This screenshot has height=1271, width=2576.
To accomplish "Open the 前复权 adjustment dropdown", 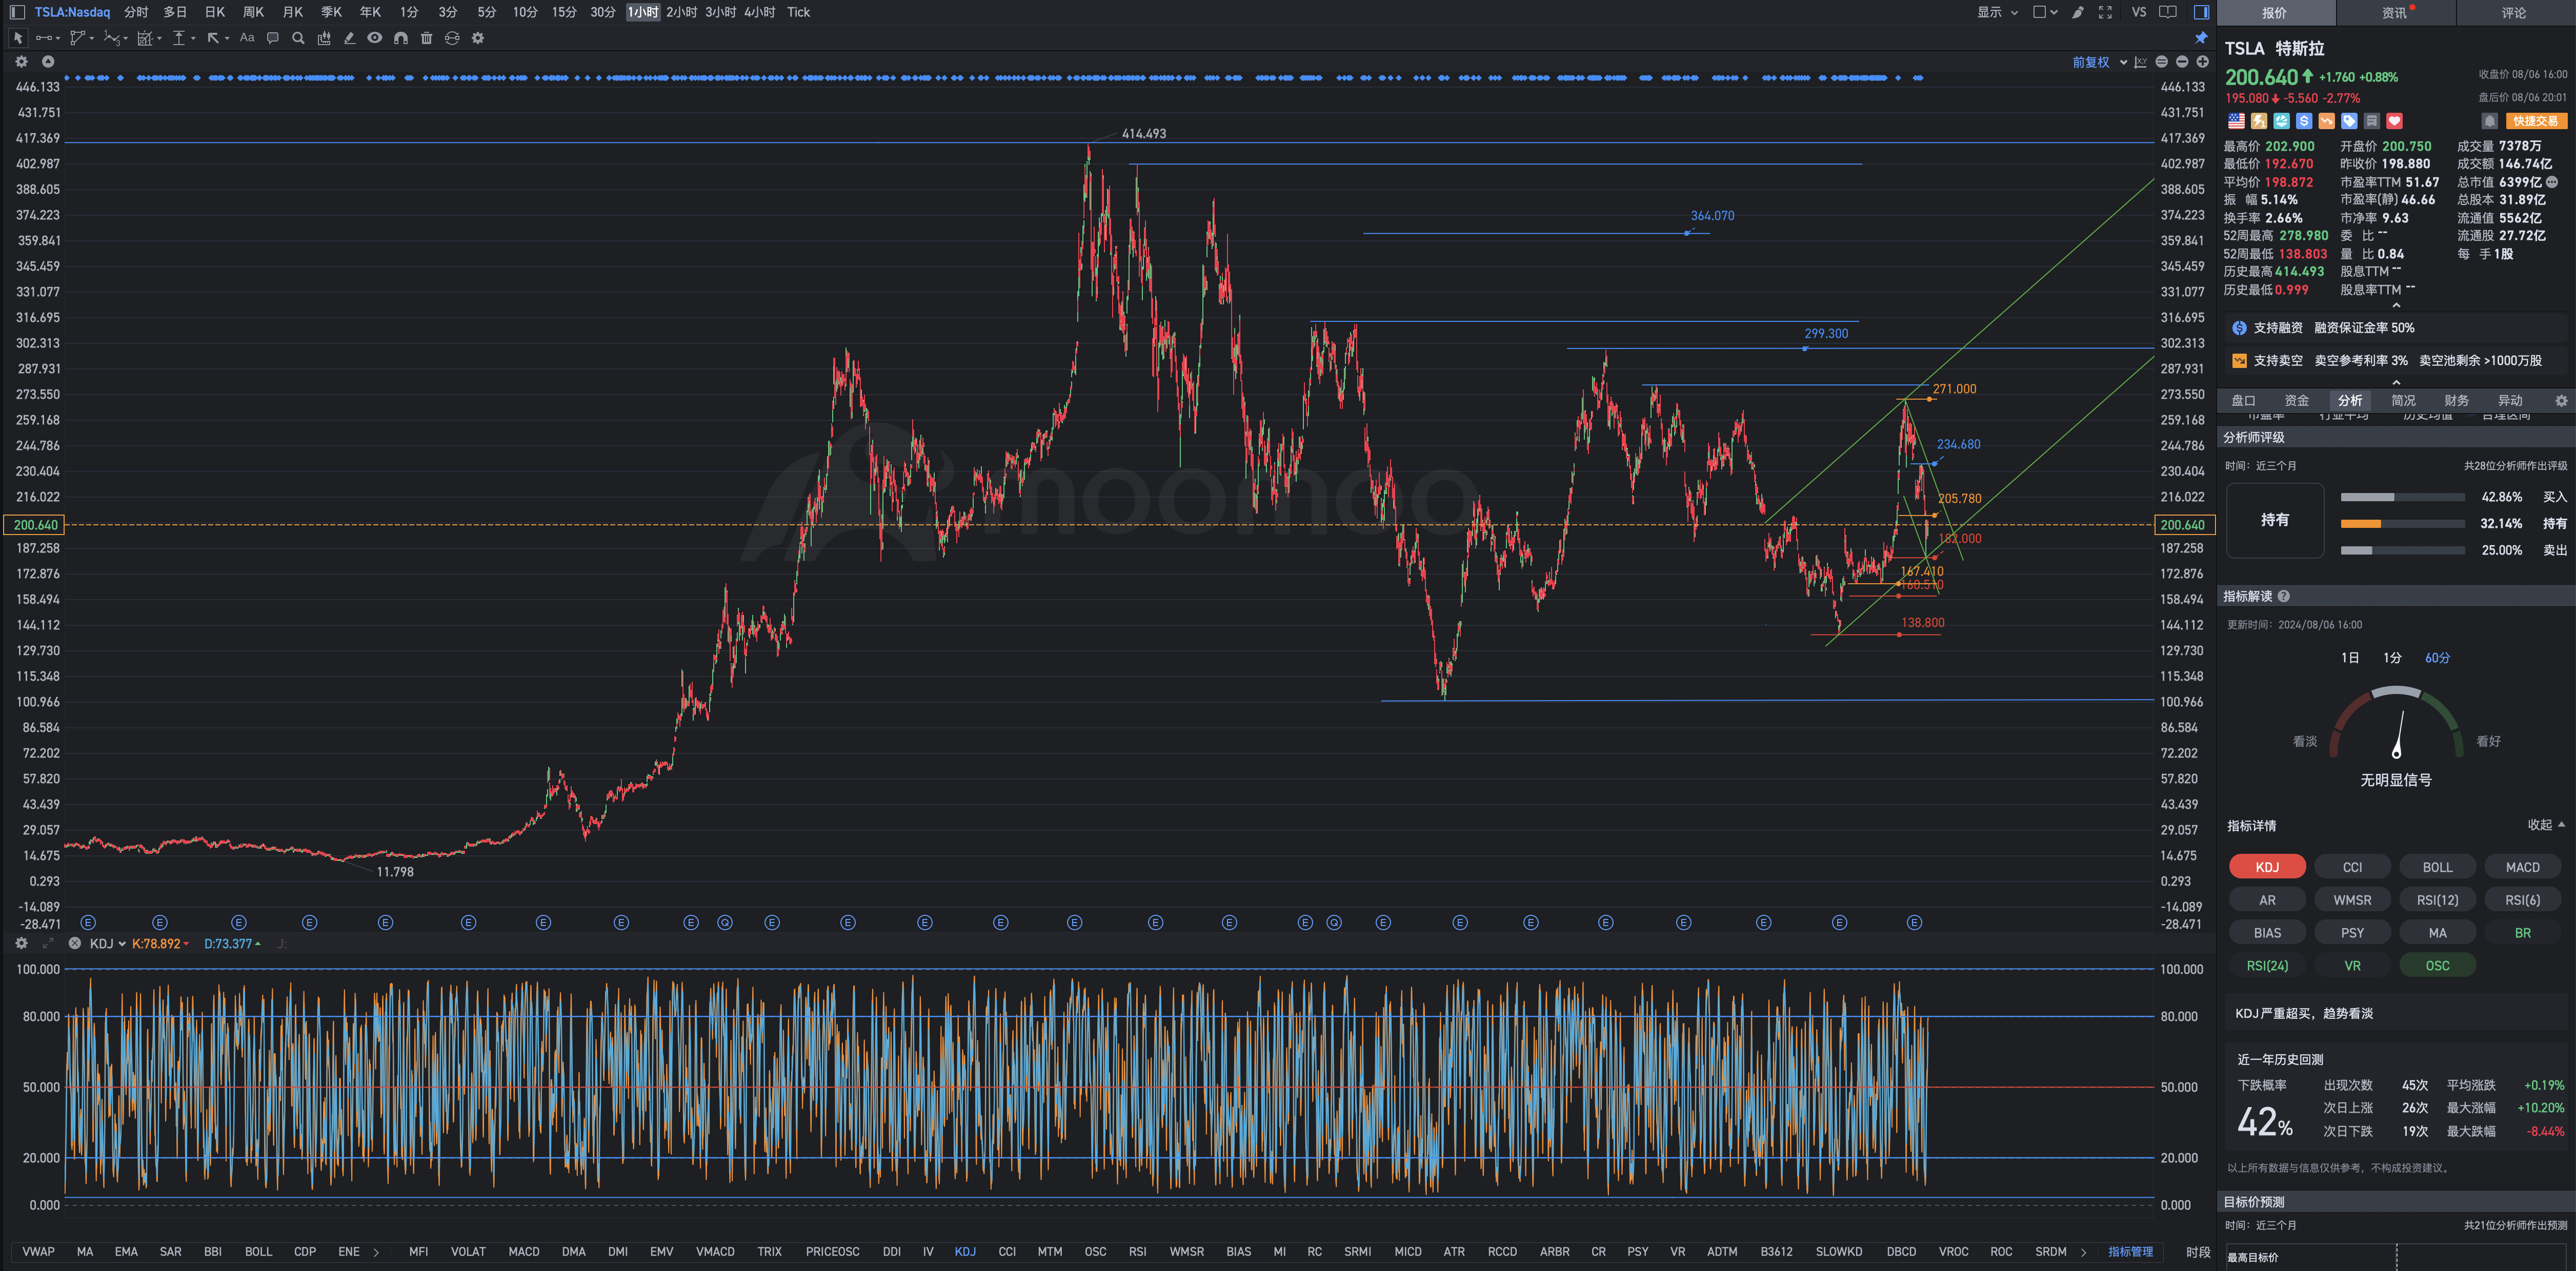I will [x=2099, y=62].
